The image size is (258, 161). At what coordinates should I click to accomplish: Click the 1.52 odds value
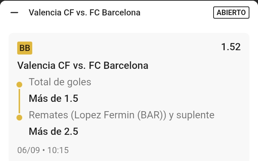[x=231, y=47]
